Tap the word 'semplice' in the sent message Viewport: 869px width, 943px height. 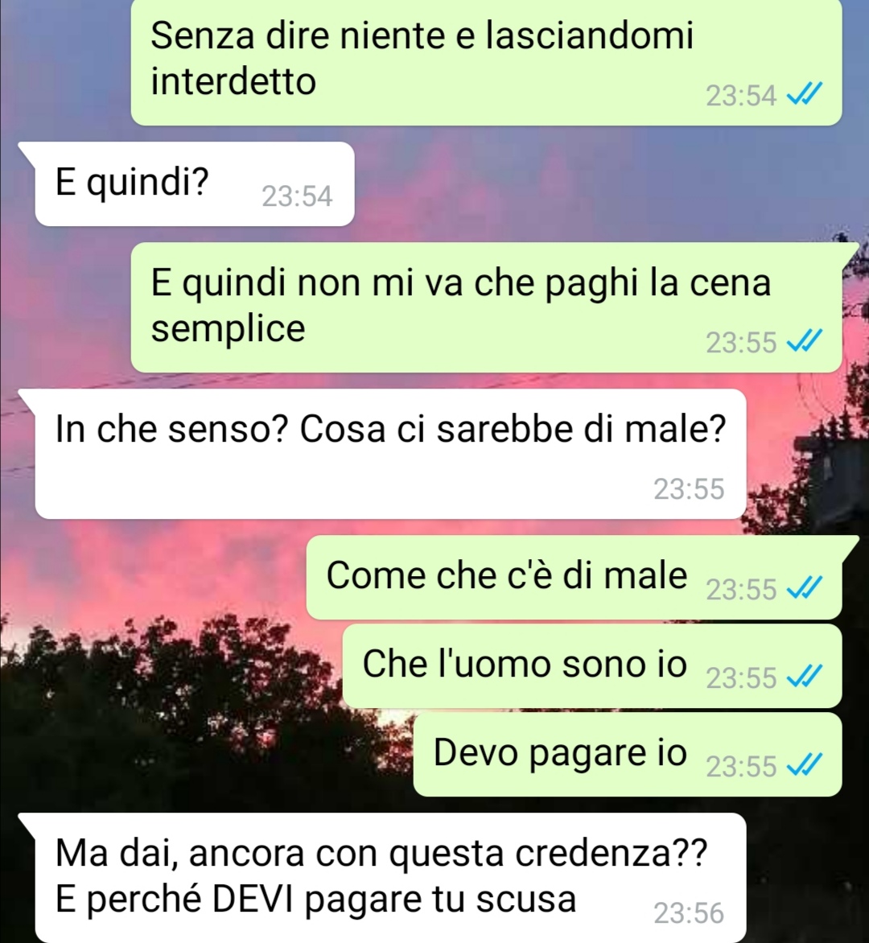(x=228, y=330)
